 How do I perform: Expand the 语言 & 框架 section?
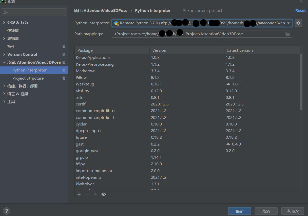tap(4, 94)
